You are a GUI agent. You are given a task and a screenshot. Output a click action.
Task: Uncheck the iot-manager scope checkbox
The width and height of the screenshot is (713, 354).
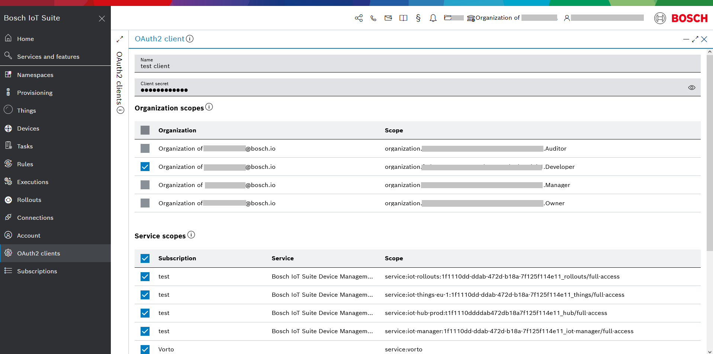(145, 331)
